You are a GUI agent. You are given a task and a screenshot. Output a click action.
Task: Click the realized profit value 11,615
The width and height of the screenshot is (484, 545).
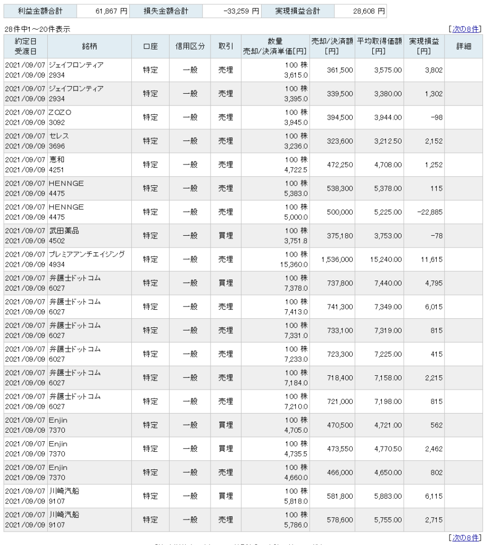[x=432, y=259]
